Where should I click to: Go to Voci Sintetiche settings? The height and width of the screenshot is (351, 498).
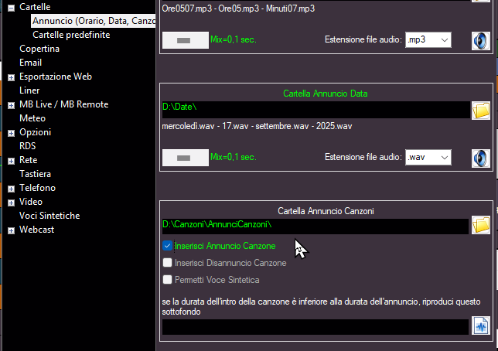(49, 216)
